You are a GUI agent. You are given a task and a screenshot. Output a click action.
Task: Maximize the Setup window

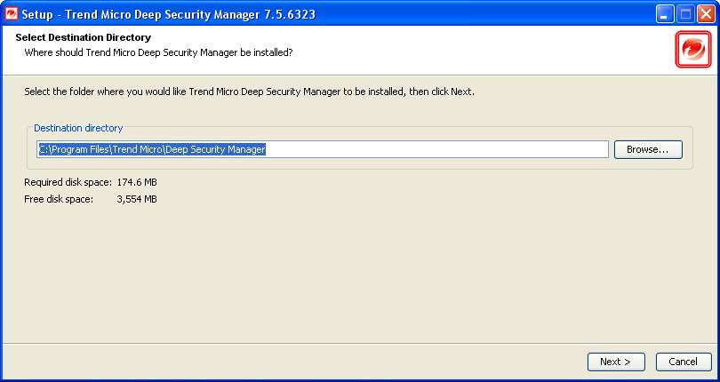tap(685, 14)
